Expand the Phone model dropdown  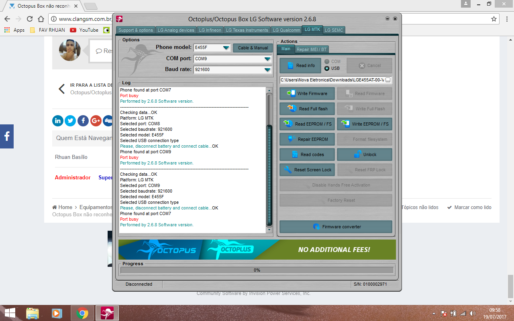[226, 48]
